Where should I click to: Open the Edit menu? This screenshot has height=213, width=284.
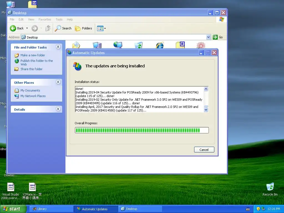point(21,19)
